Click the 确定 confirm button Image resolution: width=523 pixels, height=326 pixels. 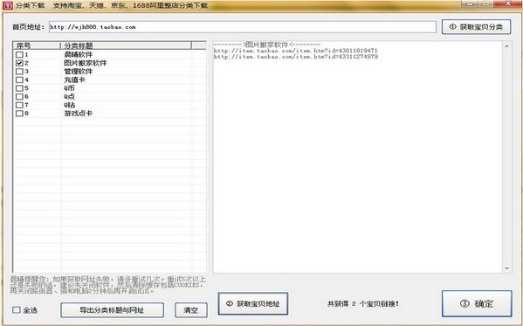pos(477,303)
